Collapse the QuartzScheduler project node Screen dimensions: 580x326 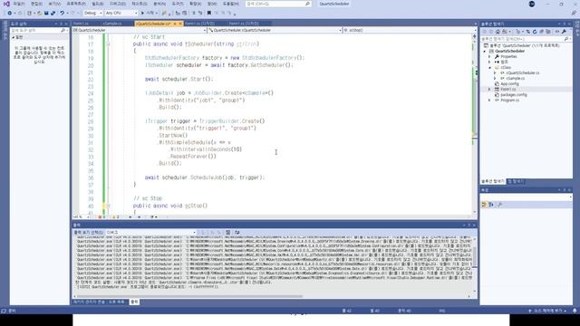point(485,52)
